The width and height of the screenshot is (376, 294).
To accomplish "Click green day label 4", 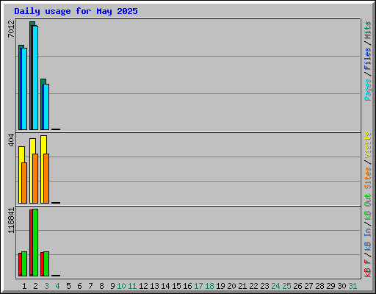I will point(57,286).
